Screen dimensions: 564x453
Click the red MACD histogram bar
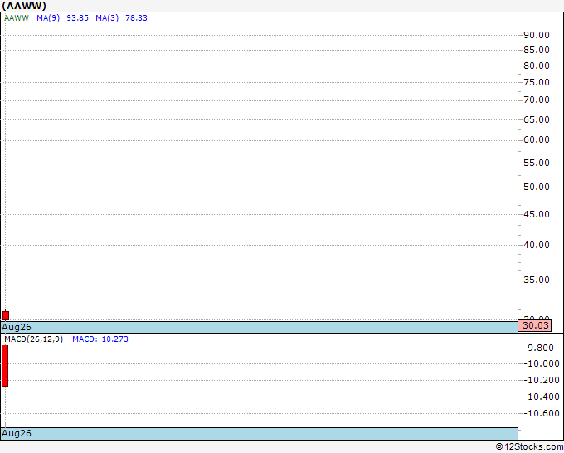pos(5,366)
